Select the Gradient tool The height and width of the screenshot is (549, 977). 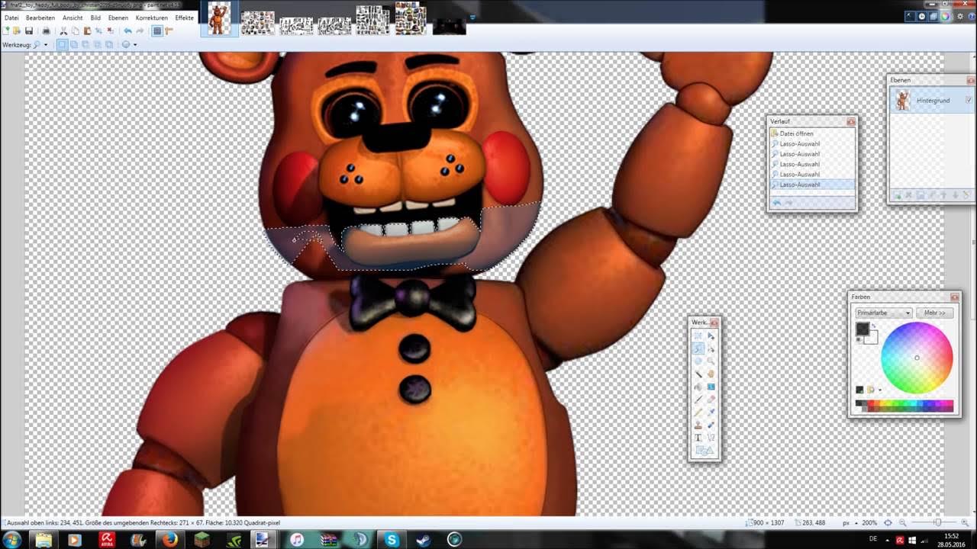[711, 387]
